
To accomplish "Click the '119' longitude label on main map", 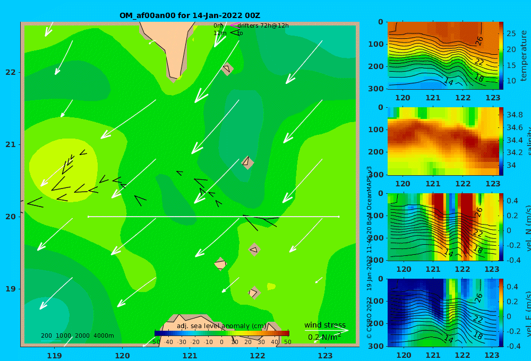I will (x=55, y=356).
